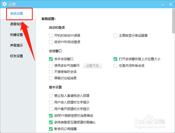Check 不接受临时会话 option
175x133 pixels.
[51, 72]
